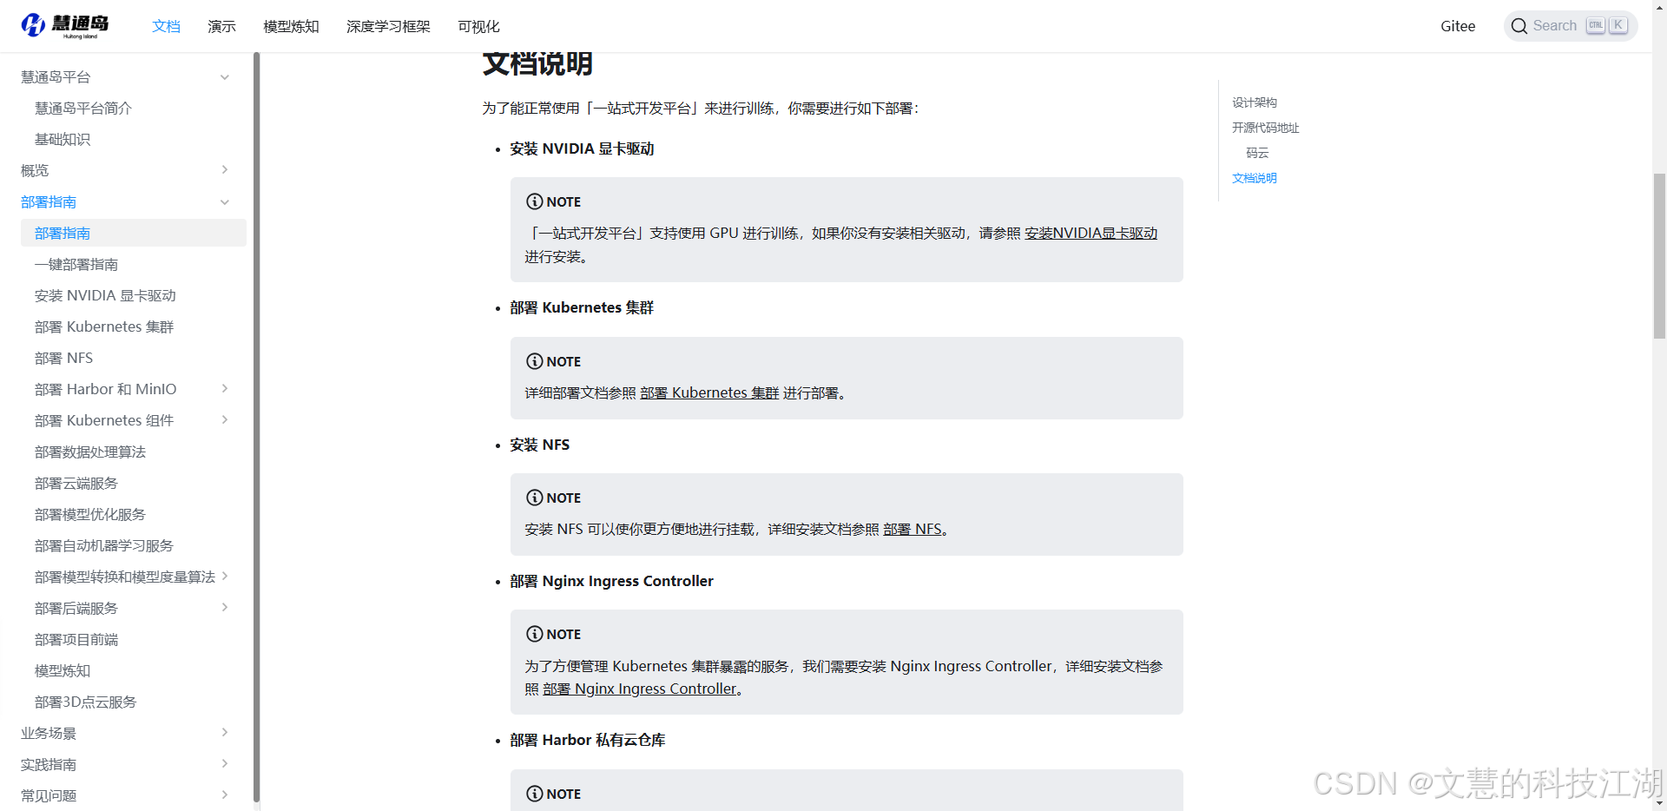Expand 部署后端服务 chevron
Screen dimensions: 1667x811
coord(225,608)
